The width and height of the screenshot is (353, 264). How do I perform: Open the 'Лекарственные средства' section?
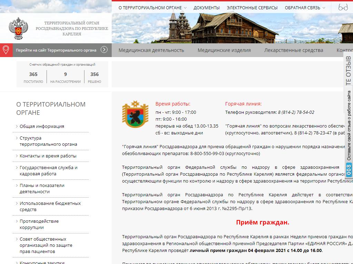coord(294,50)
